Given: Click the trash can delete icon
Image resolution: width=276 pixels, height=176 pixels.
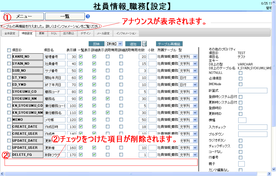Looking at the screenshot, I should [145, 44].
